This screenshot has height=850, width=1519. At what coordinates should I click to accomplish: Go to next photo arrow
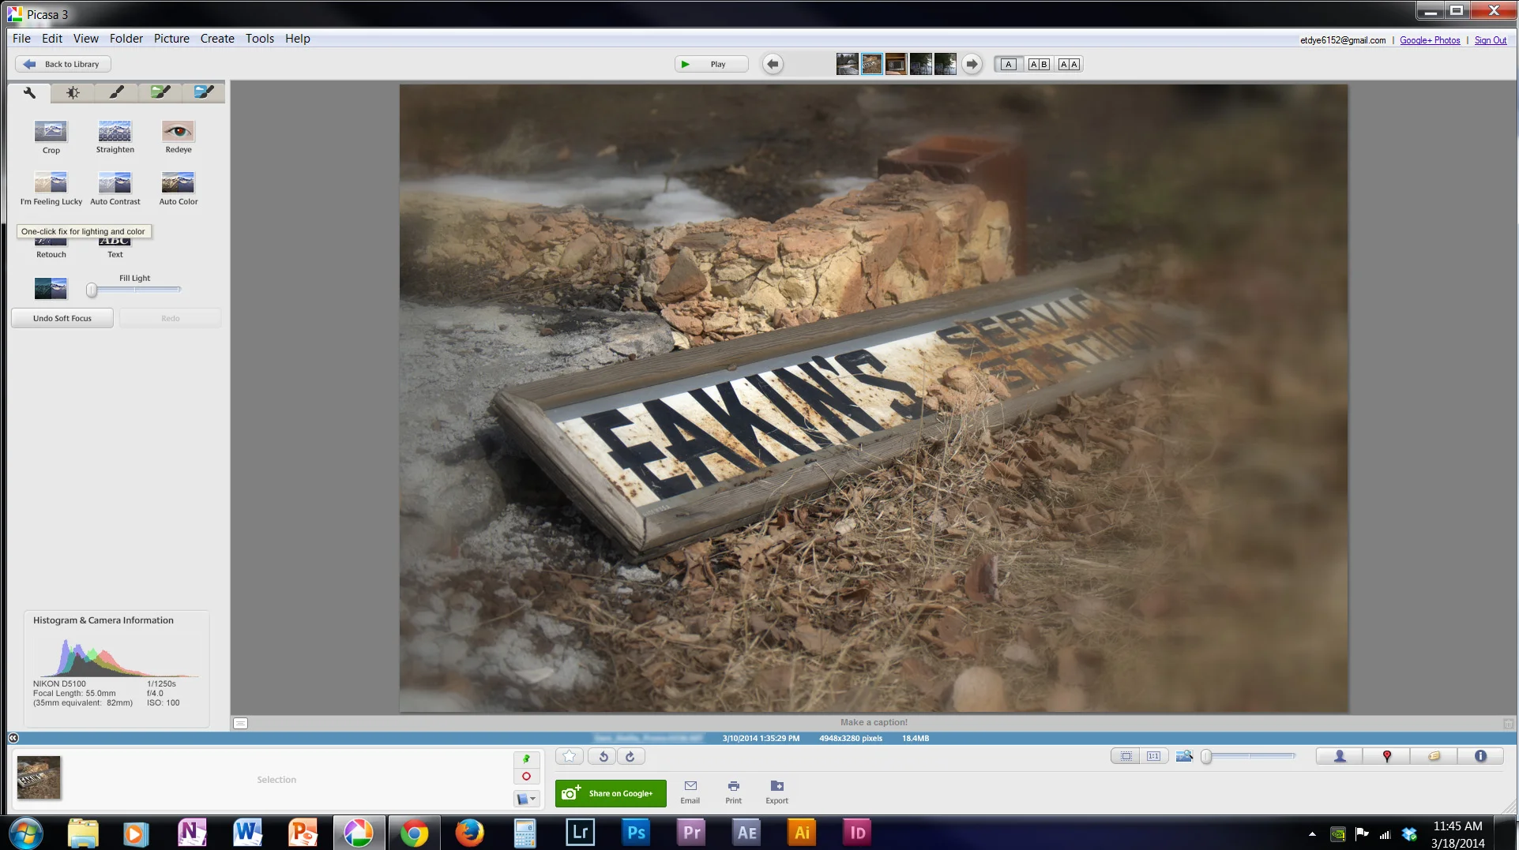tap(972, 64)
